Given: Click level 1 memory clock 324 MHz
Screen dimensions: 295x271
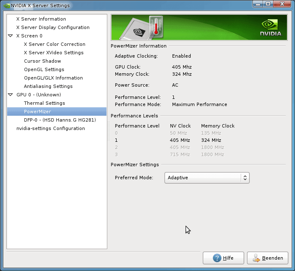Looking at the screenshot, I should [211, 140].
